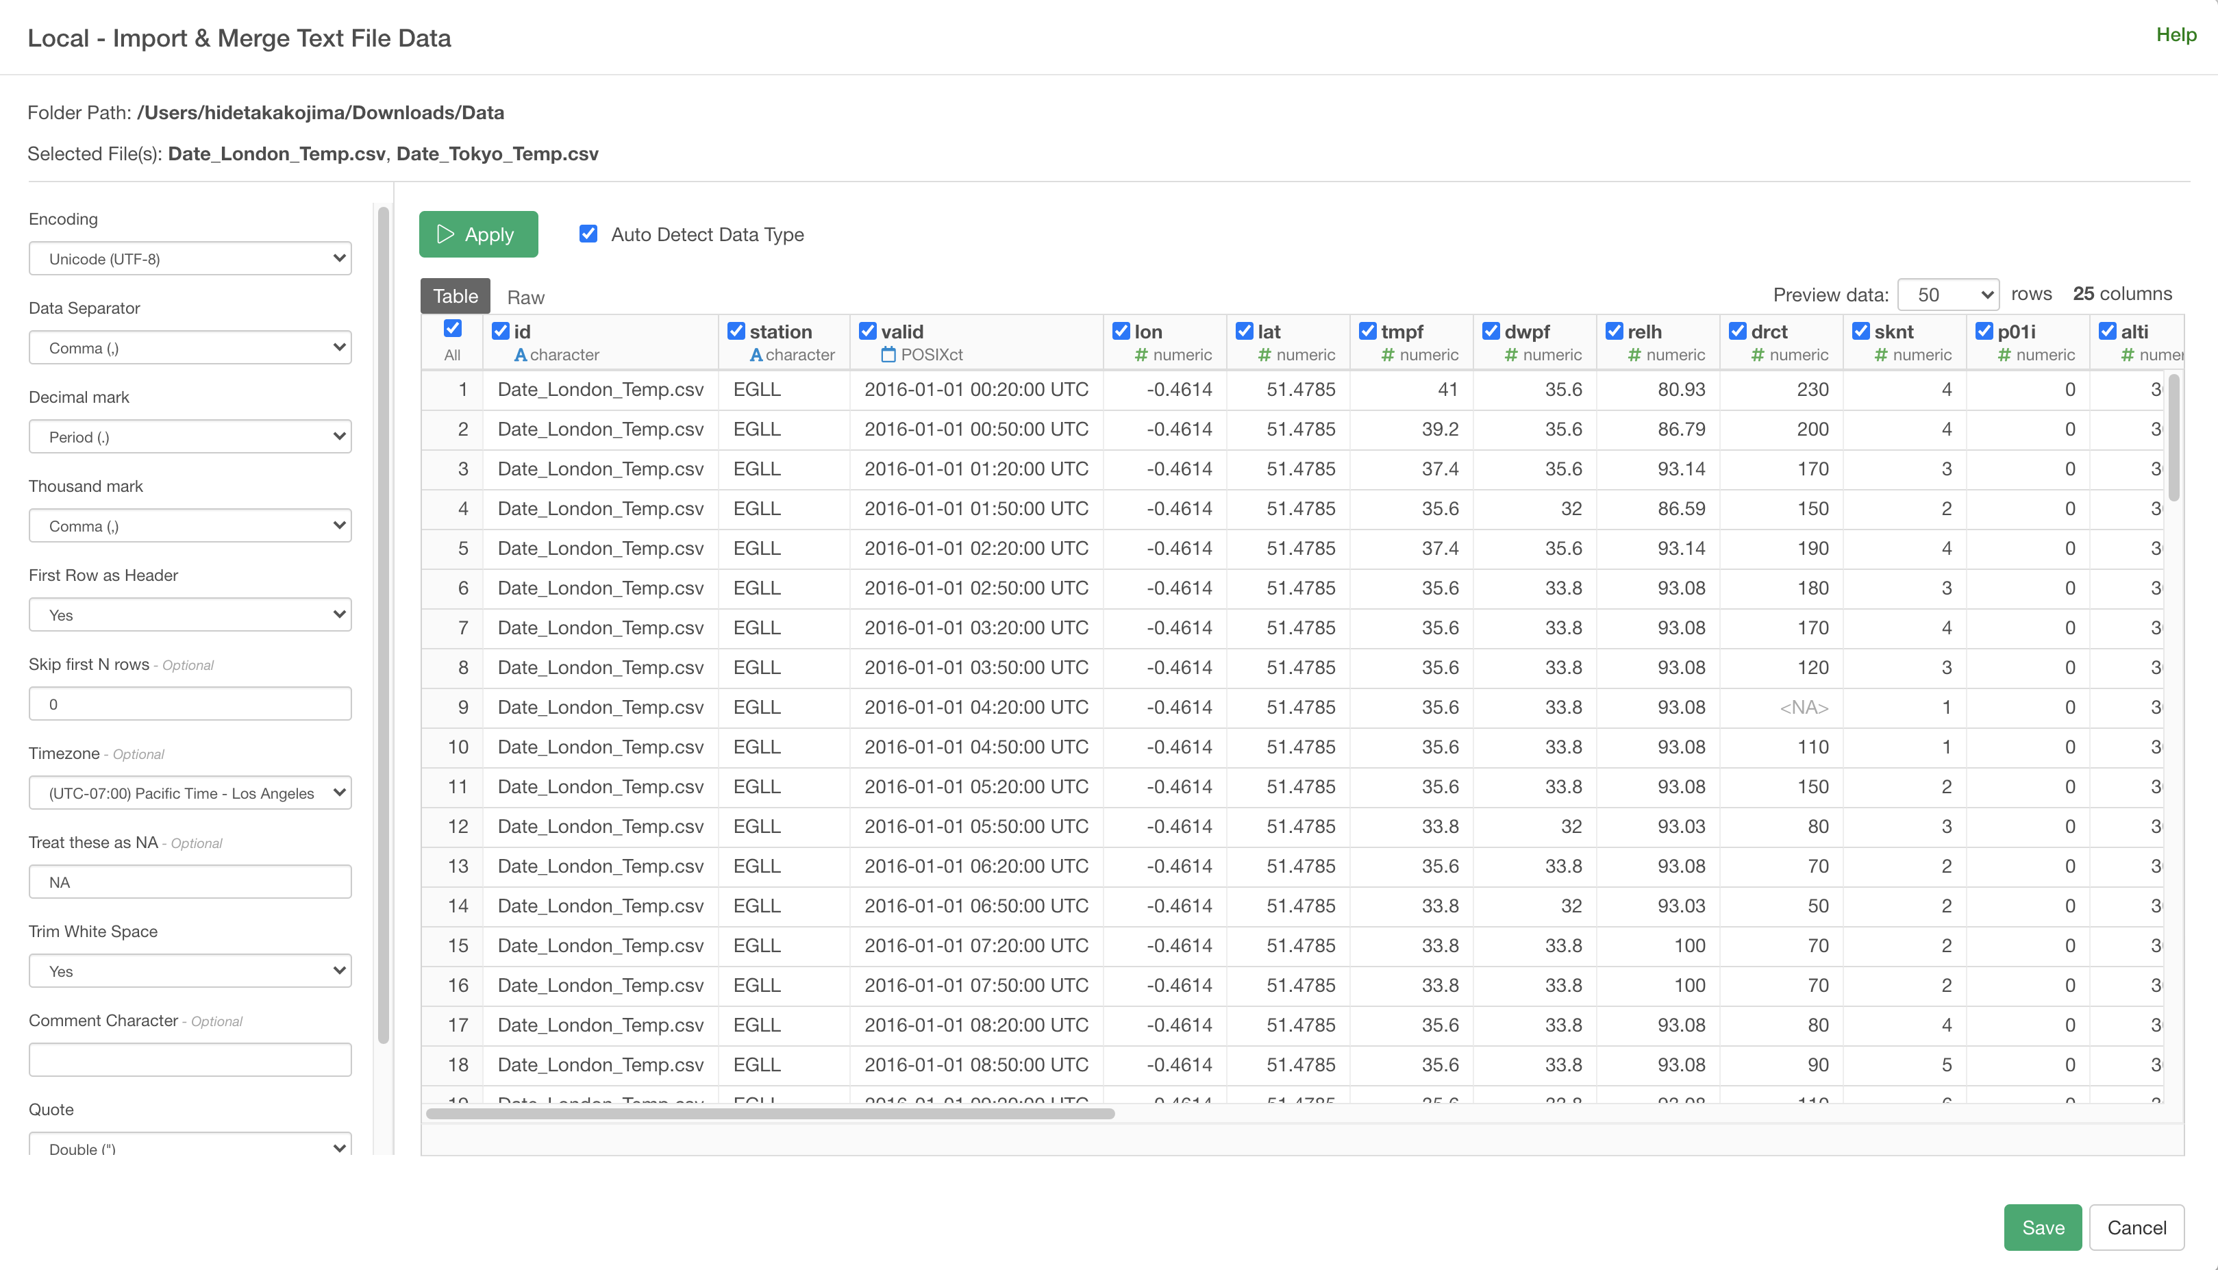This screenshot has height=1270, width=2218.
Task: Open the Help link
Action: click(2176, 35)
